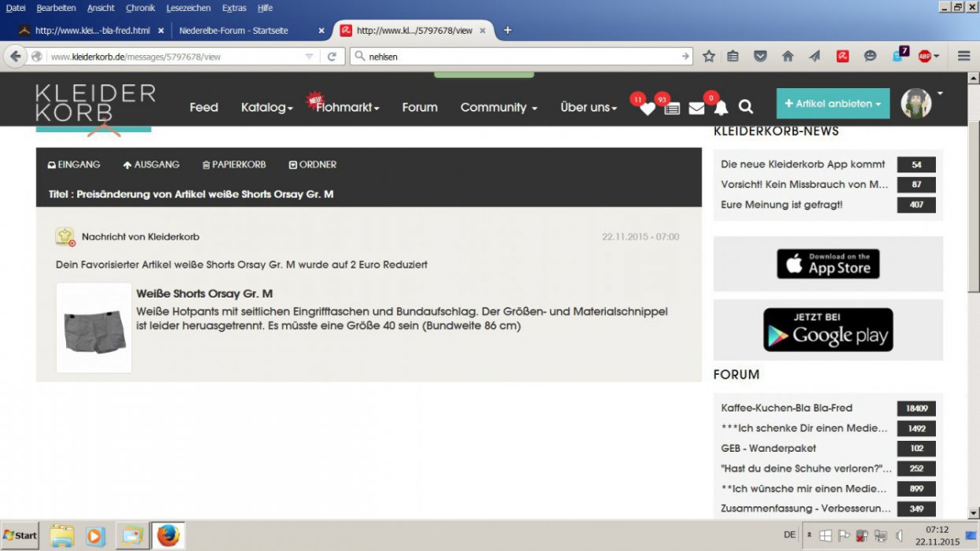980x551 pixels.
Task: Open the messages envelope icon
Action: pyautogui.click(x=696, y=109)
